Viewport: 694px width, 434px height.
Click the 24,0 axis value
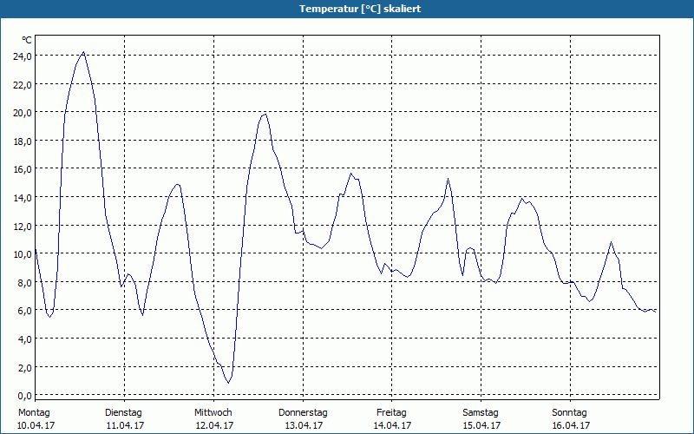tap(23, 56)
